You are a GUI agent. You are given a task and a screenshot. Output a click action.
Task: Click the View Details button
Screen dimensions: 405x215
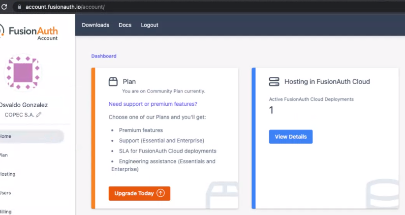coord(290,137)
